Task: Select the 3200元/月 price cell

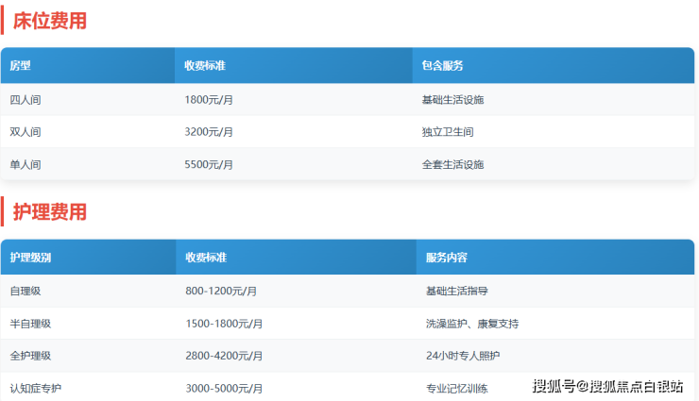Action: point(209,131)
